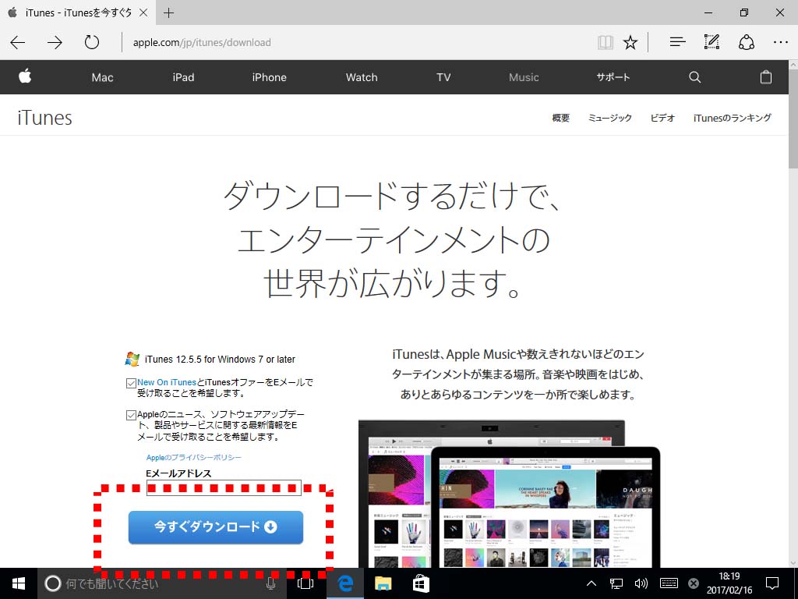This screenshot has height=599, width=798.
Task: Select iPhone in the navigation bar
Action: pyautogui.click(x=269, y=77)
